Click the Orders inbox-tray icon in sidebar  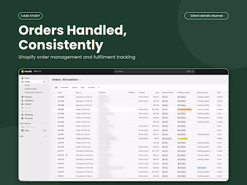(22, 82)
